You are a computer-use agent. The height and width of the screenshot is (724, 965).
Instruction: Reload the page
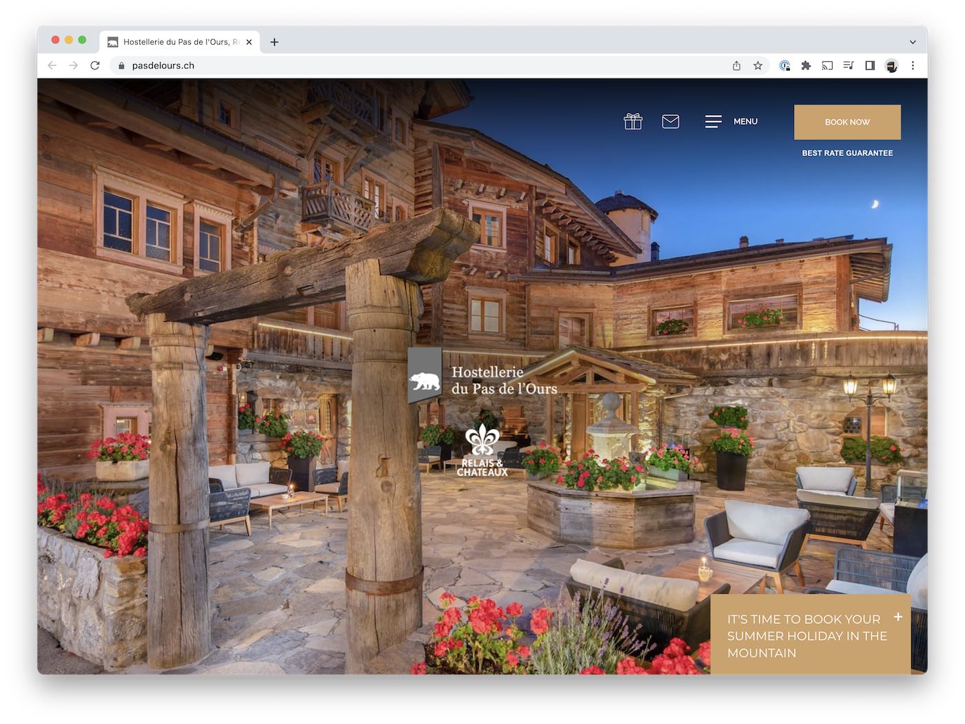(x=95, y=66)
